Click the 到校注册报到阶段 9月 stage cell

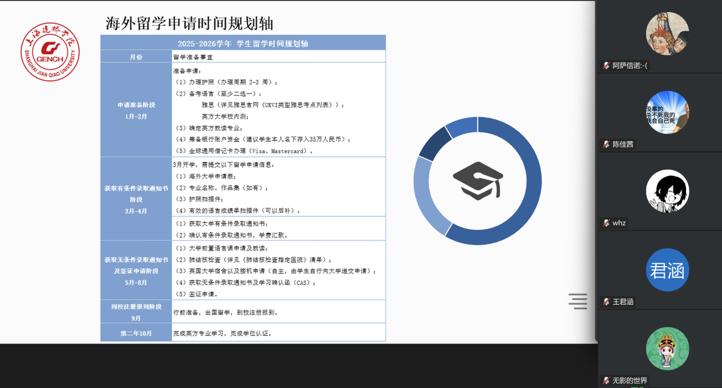[x=136, y=312]
